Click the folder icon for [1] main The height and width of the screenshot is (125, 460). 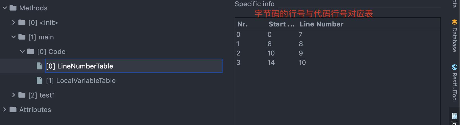pyautogui.click(x=22, y=37)
